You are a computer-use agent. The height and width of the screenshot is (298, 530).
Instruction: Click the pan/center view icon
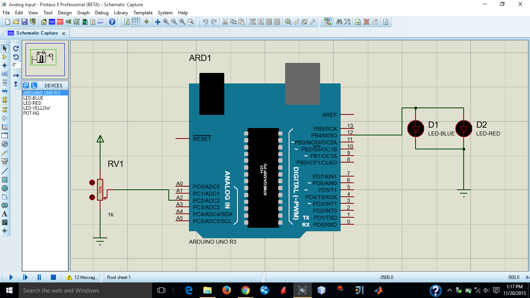tap(158, 22)
